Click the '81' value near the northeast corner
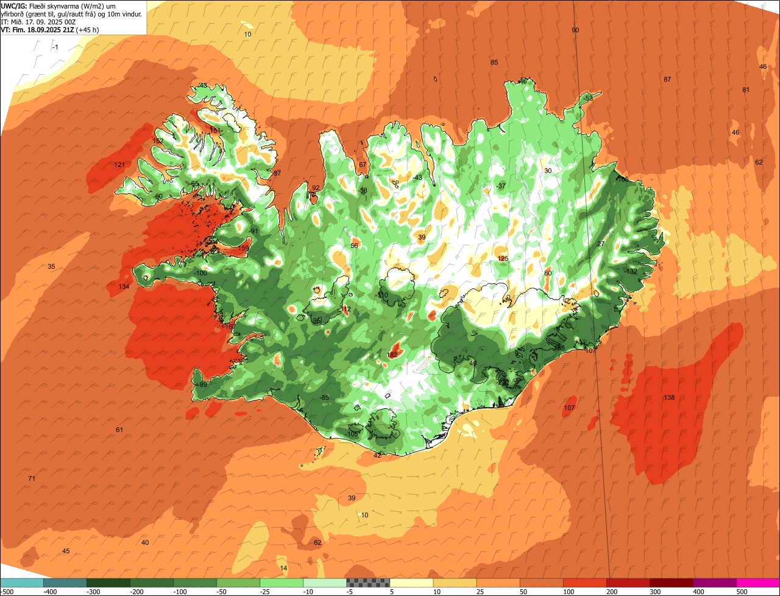This screenshot has width=780, height=596. [x=746, y=90]
